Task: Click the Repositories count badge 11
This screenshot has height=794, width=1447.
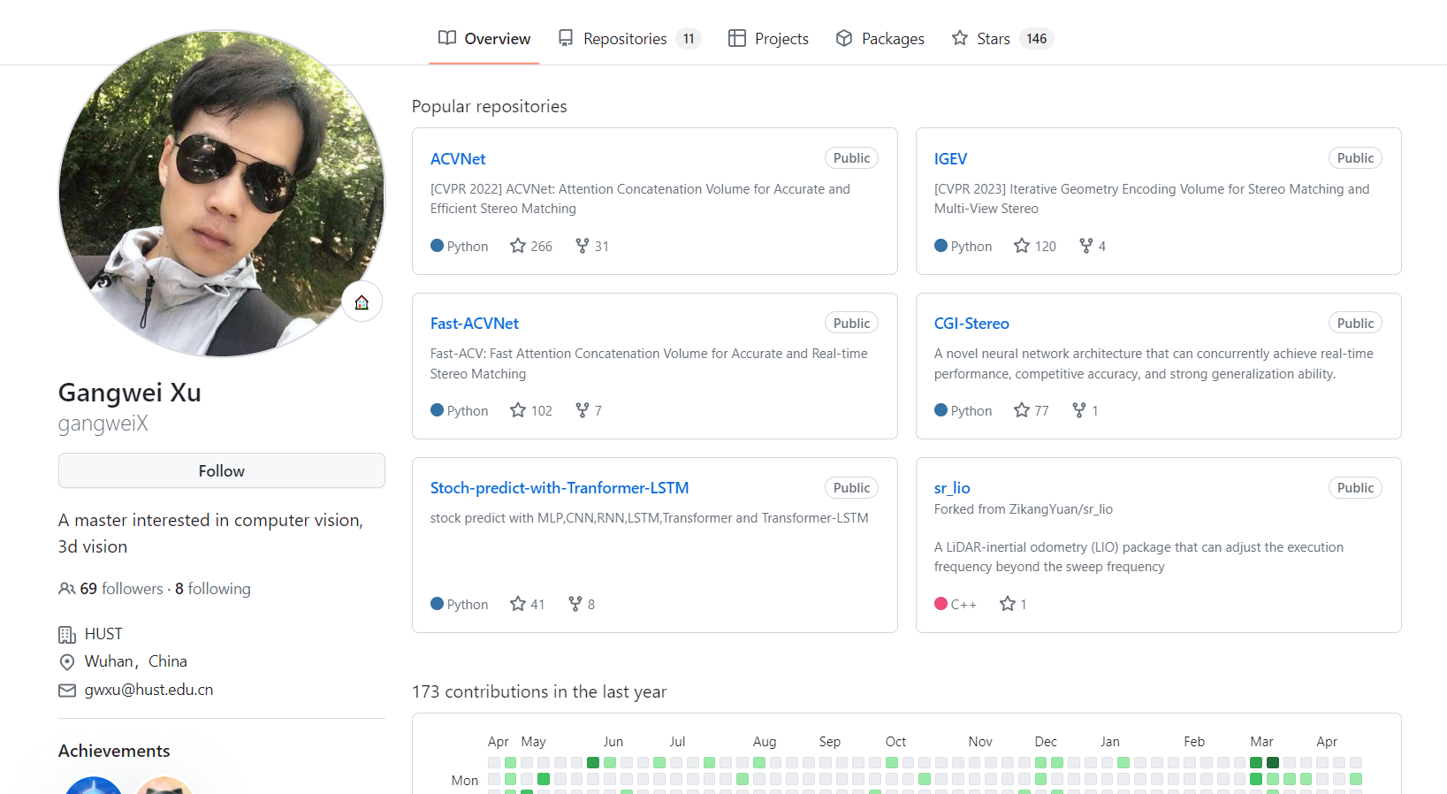Action: coord(689,39)
